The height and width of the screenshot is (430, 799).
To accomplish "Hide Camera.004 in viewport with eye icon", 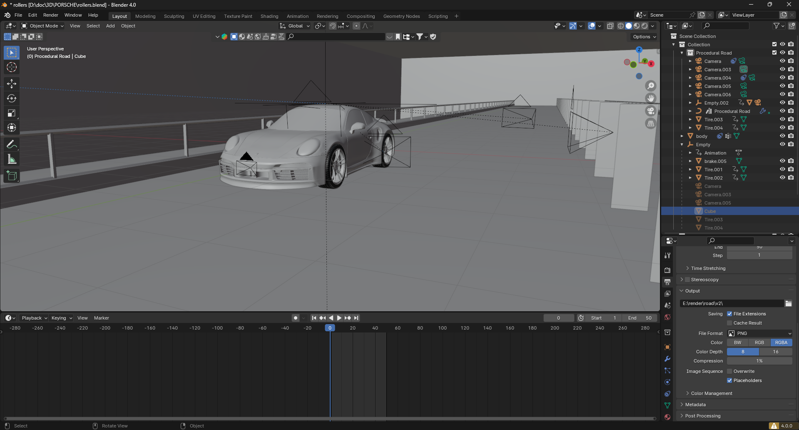I will (782, 77).
